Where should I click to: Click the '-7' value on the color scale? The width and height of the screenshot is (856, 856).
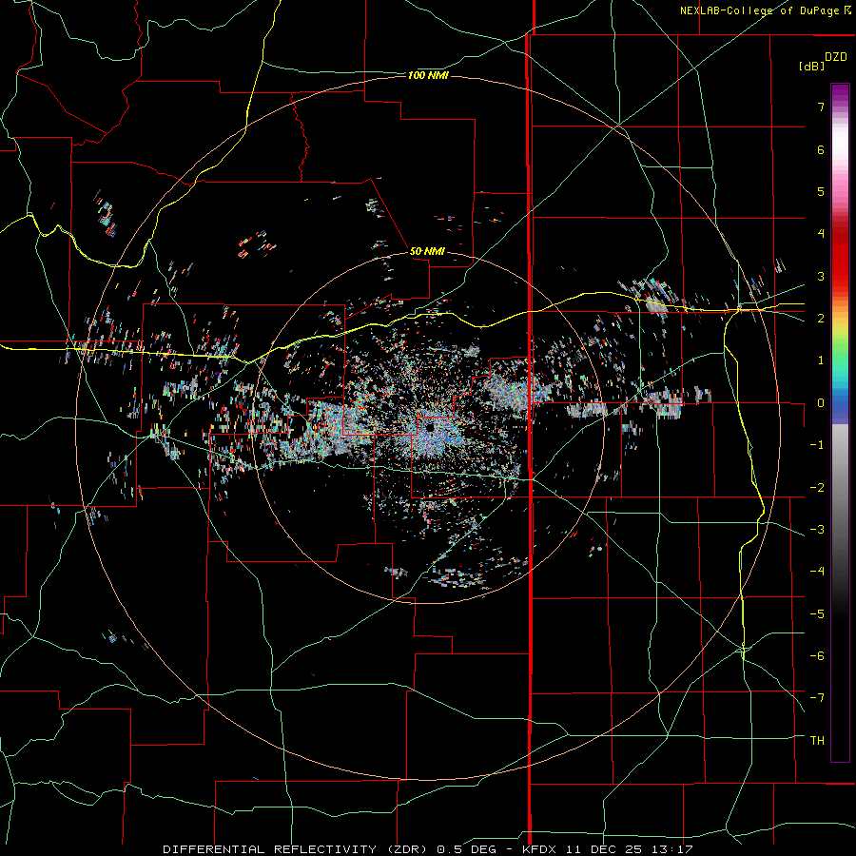[817, 698]
